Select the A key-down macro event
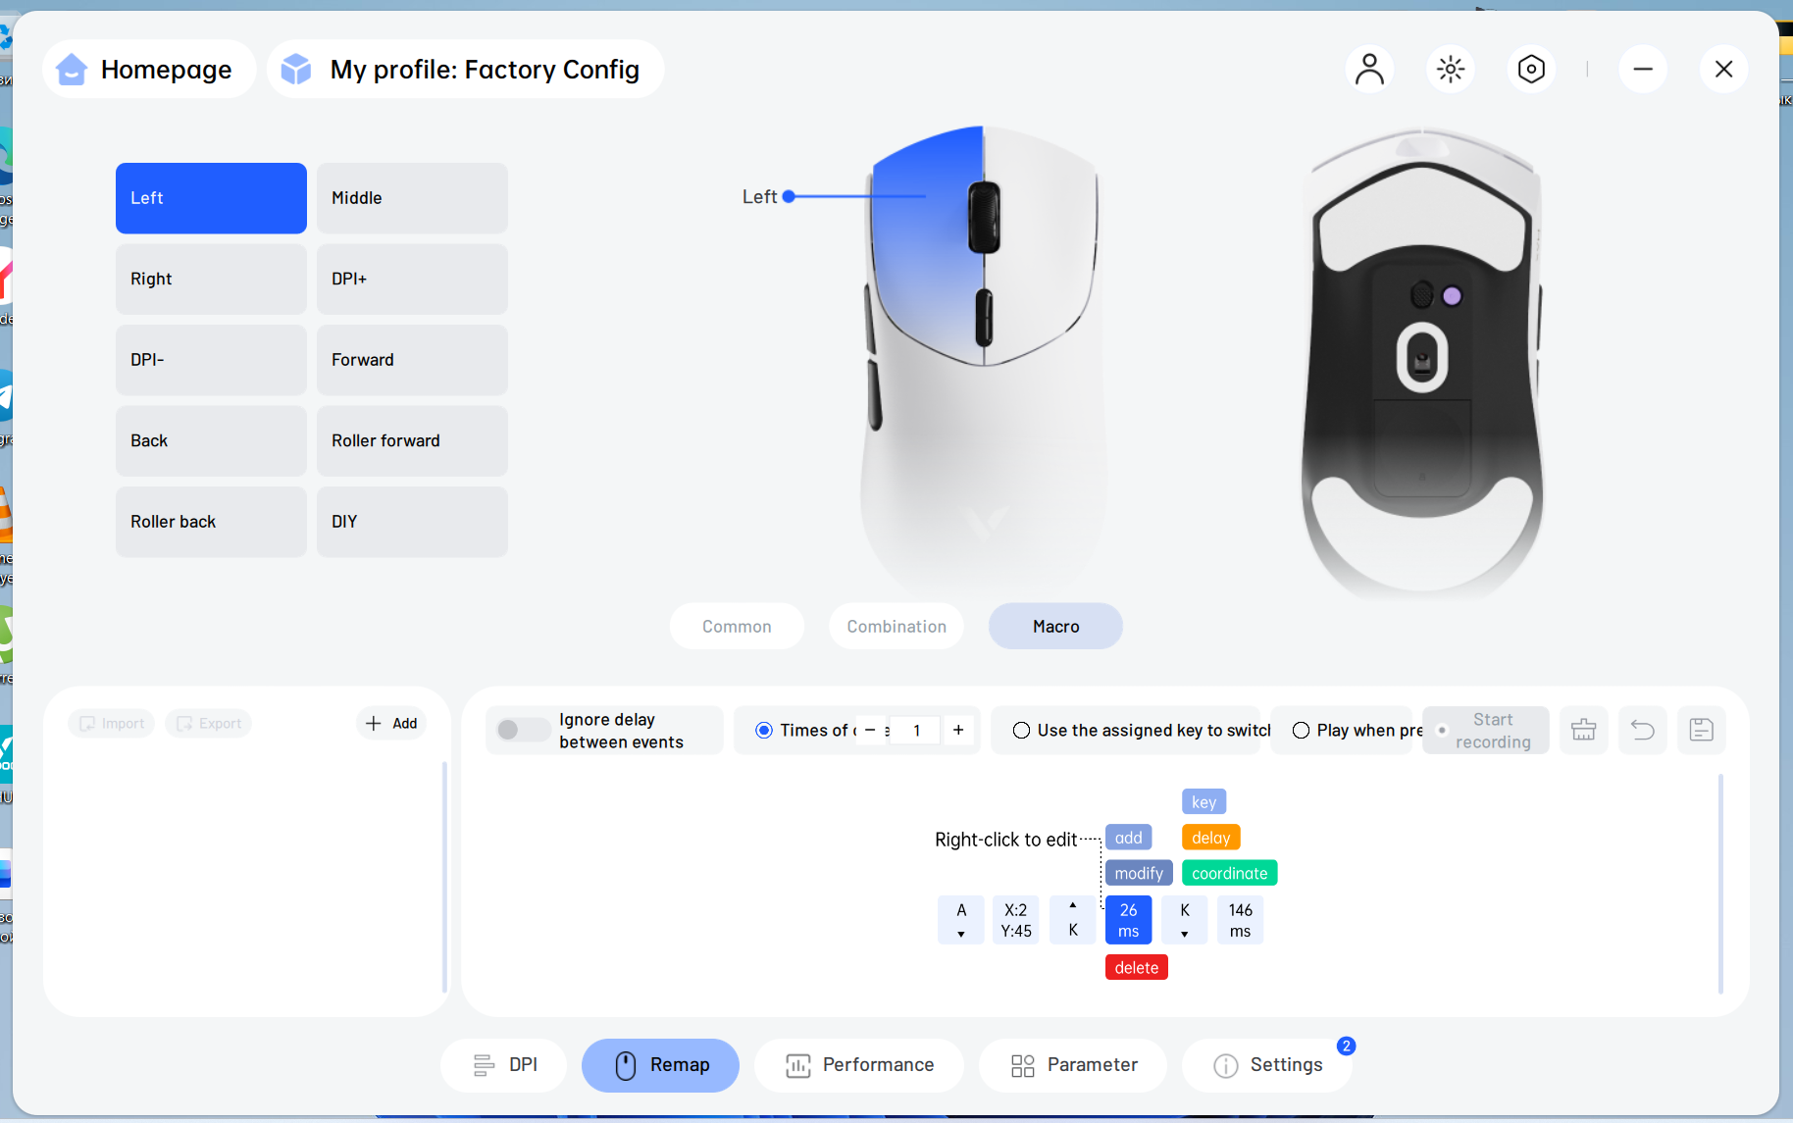 (960, 921)
